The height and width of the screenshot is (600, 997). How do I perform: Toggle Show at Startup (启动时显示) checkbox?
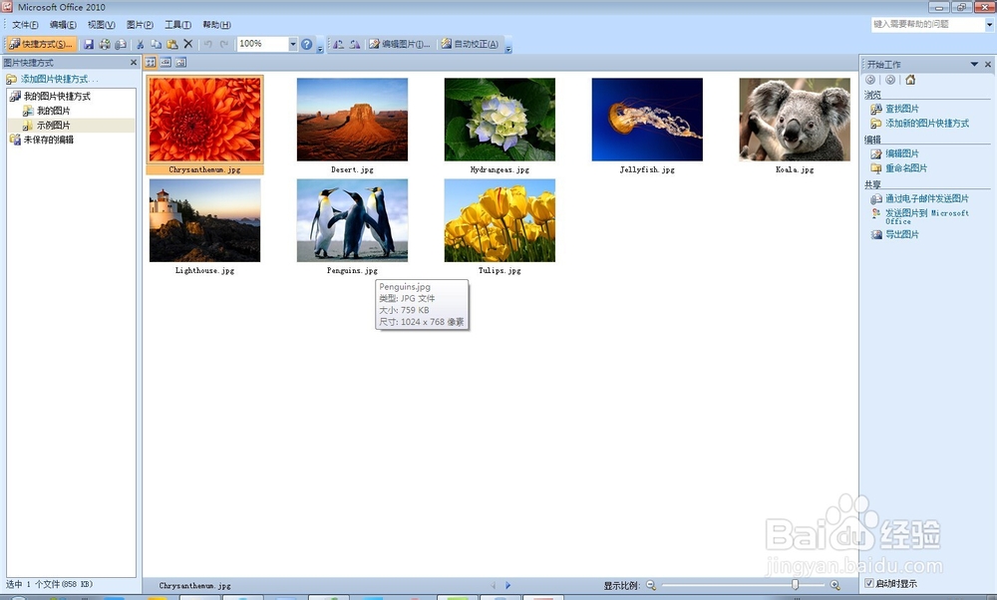point(869,583)
